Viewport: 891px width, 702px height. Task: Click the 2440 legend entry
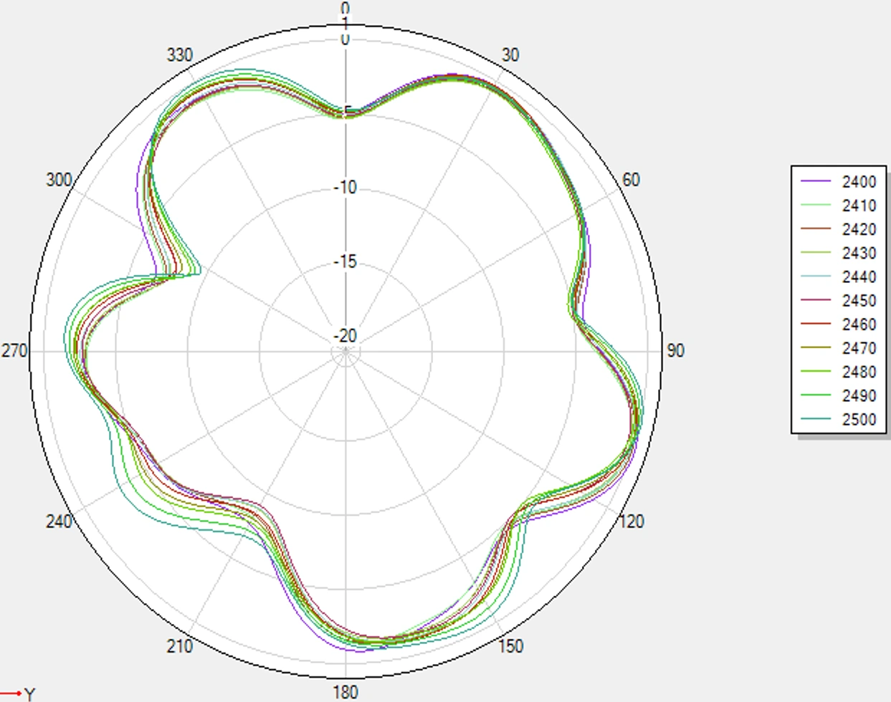tap(839, 277)
